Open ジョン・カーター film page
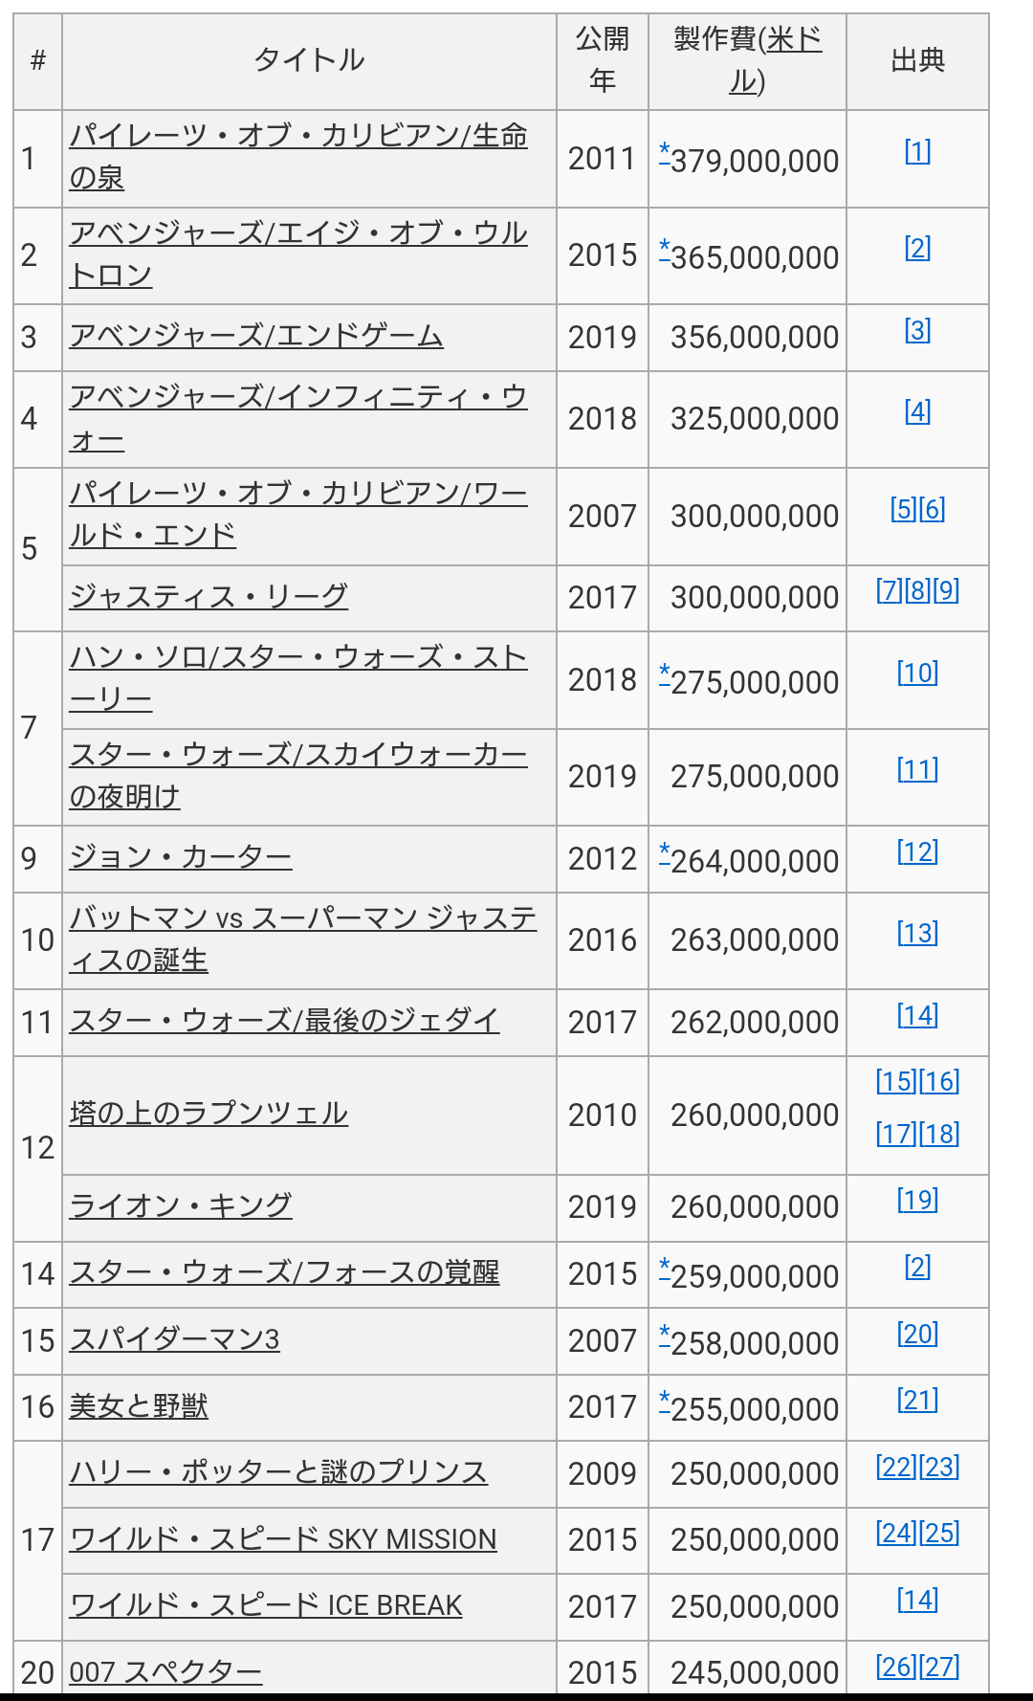 (181, 857)
